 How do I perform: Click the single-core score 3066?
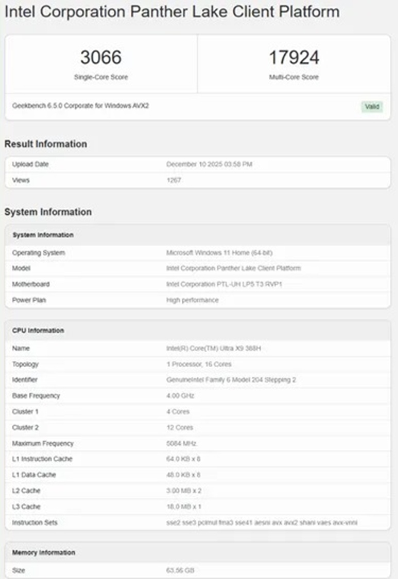click(x=101, y=58)
